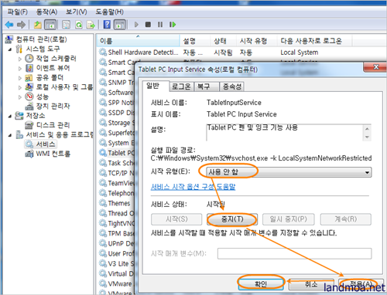Open the 파일(F) menu
This screenshot has height=295, width=387.
click(x=17, y=12)
